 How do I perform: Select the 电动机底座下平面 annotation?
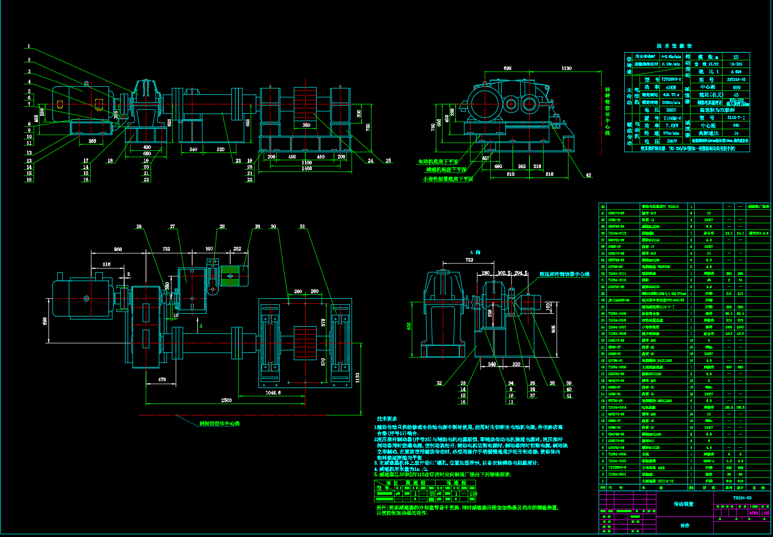438,162
